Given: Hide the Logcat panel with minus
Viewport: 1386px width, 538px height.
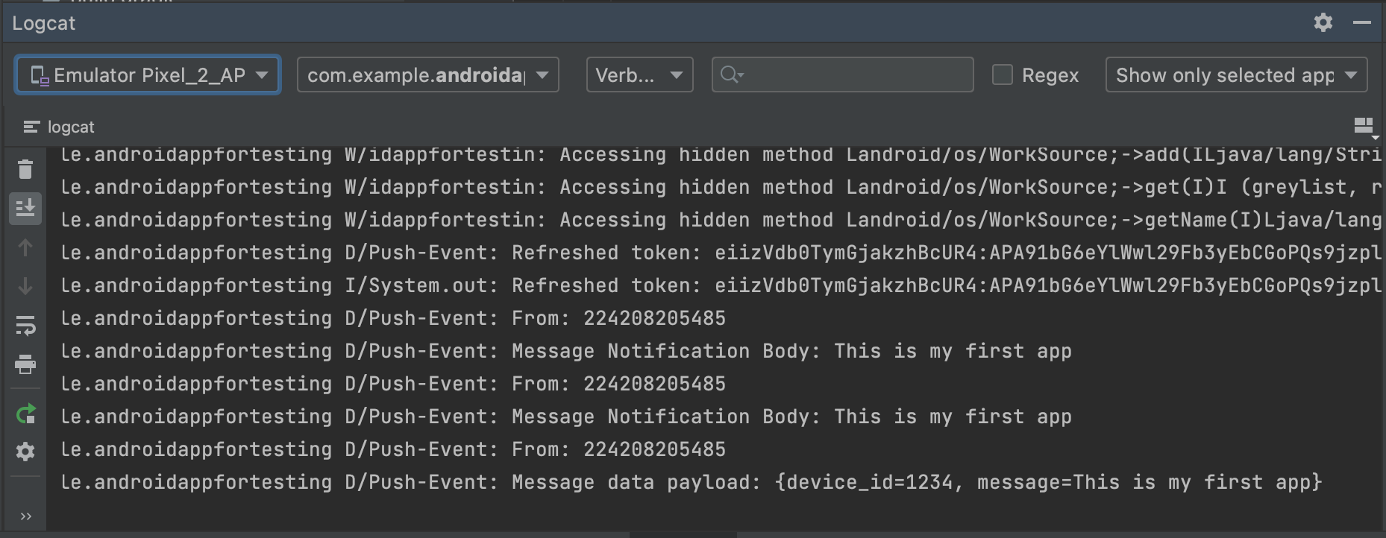Looking at the screenshot, I should tap(1362, 22).
